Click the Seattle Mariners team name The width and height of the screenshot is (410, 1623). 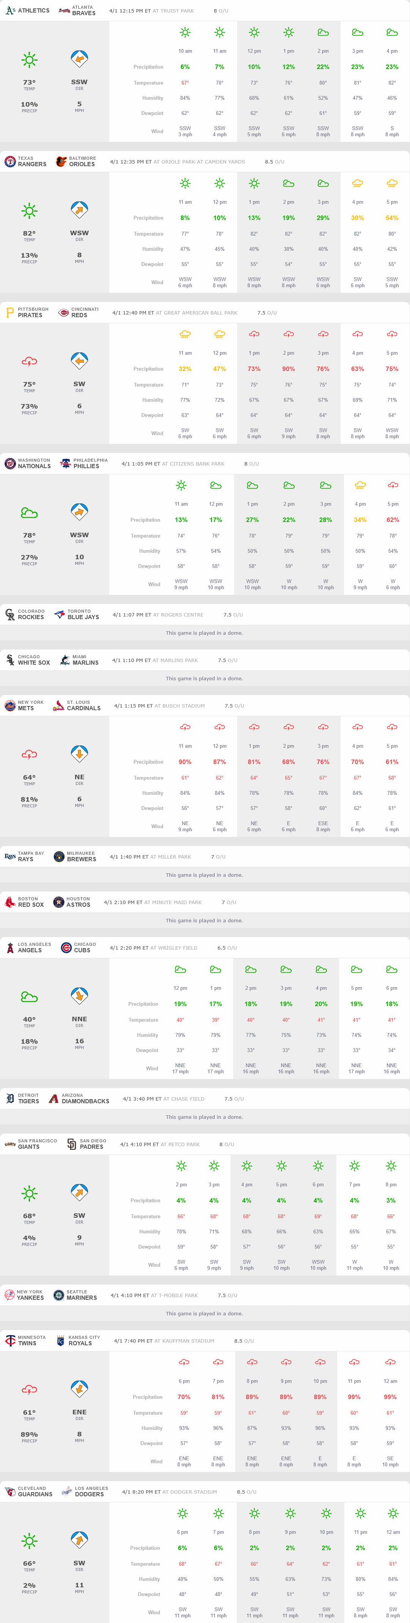82,1298
